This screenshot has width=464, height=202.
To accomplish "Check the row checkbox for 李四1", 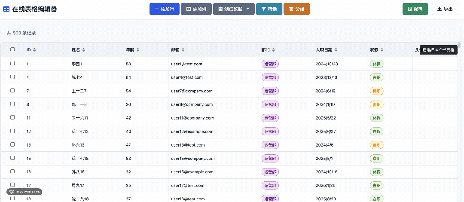I will [12, 63].
